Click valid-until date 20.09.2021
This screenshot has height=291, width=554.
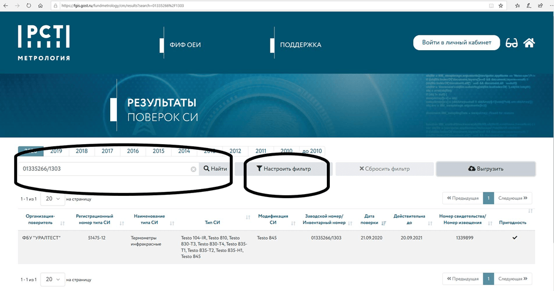tap(411, 237)
